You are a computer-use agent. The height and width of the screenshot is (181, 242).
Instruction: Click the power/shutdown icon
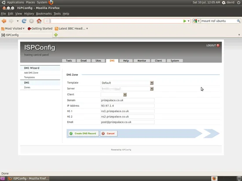pyautogui.click(x=238, y=2)
